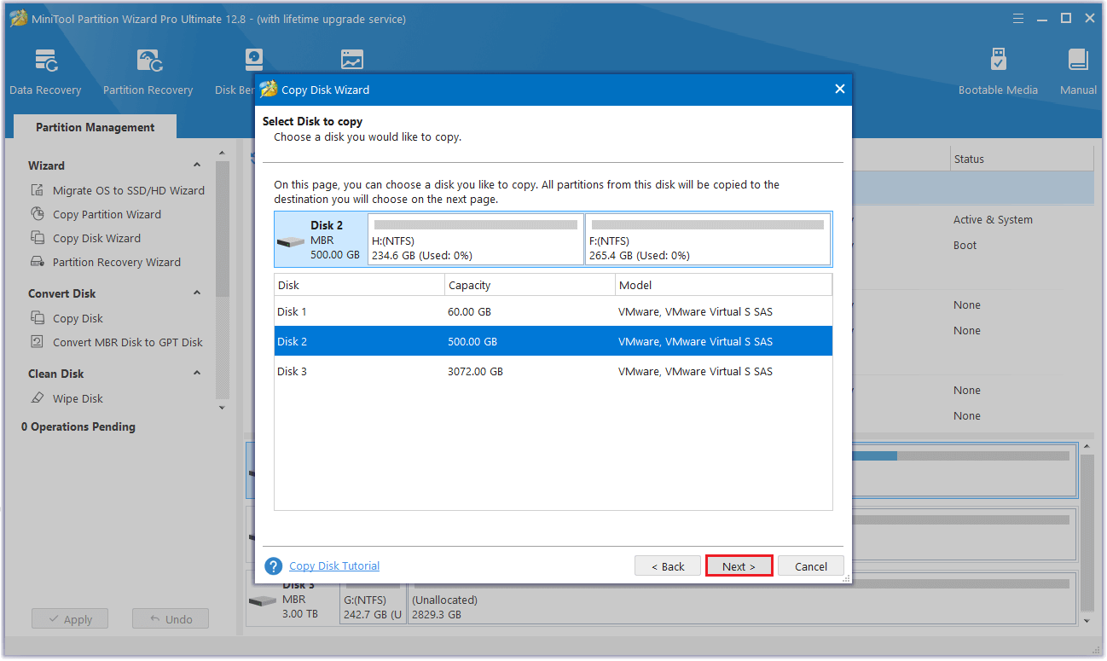Collapse the Wizard section
The image size is (1107, 661).
[x=197, y=165]
